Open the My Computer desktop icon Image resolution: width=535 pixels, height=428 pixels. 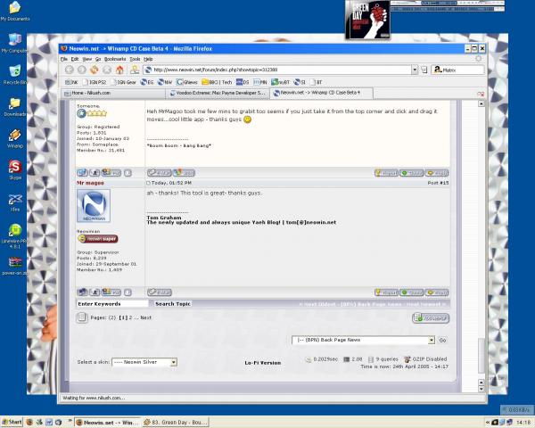14,44
